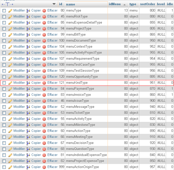Check the checkbox for menuExpenseDetailType row
The width and height of the screenshot is (174, 170).
(x=4, y=23)
